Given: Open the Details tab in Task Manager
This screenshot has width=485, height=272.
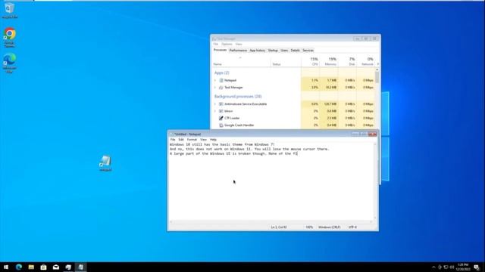Looking at the screenshot, I should (295, 51).
